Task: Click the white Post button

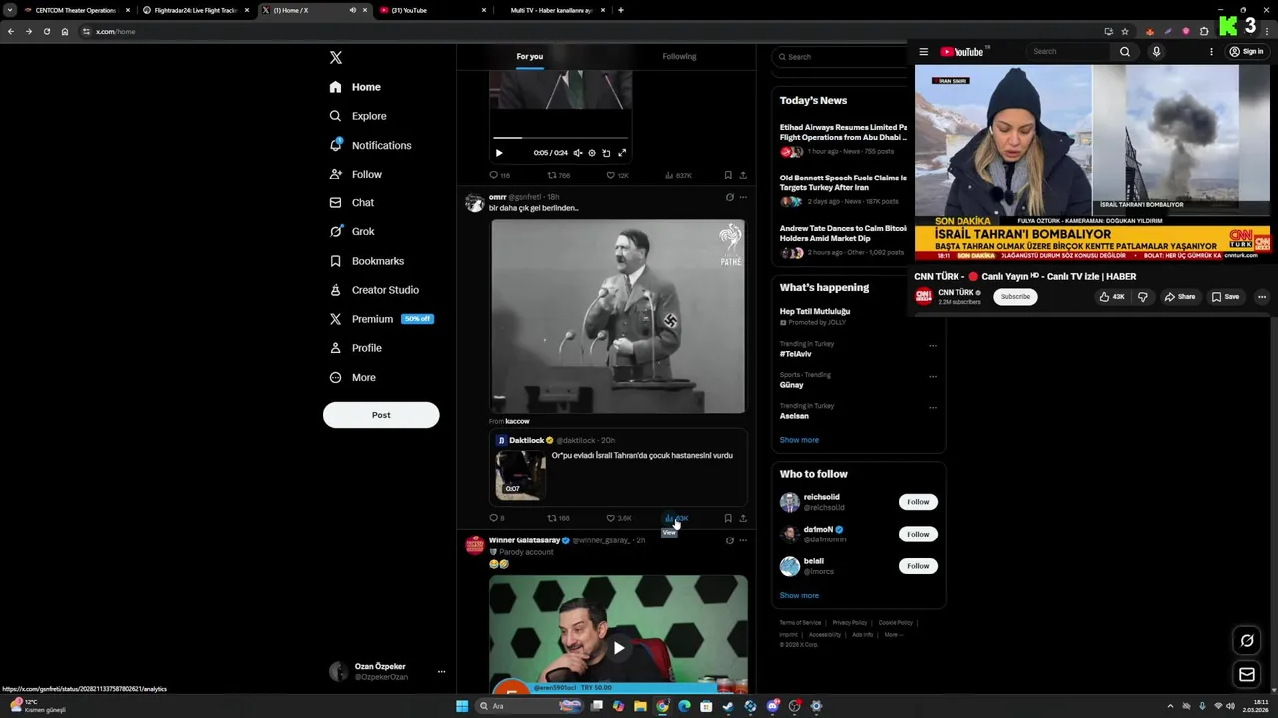Action: click(x=381, y=415)
